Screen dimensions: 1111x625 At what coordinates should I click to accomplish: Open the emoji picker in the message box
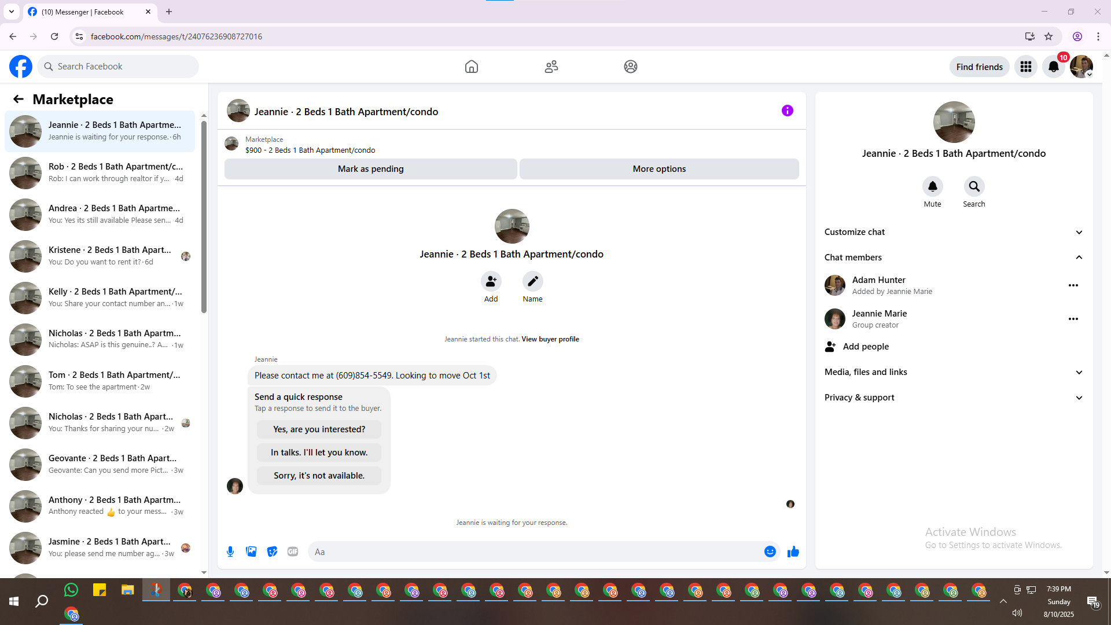click(x=770, y=552)
